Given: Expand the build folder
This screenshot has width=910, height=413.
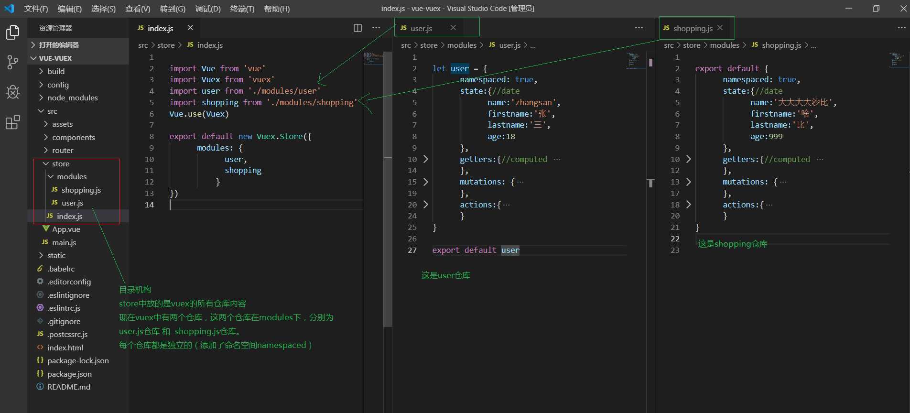Looking at the screenshot, I should click(78, 71).
